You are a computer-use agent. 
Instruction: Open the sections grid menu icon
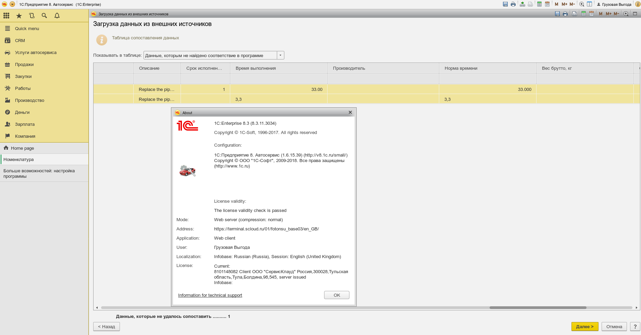[x=6, y=15]
